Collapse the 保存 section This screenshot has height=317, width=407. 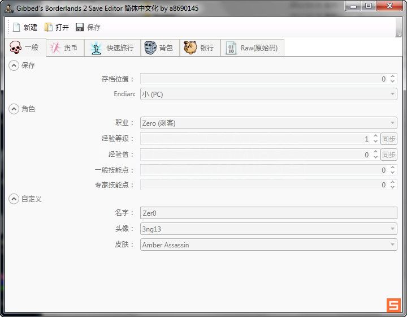(13, 65)
